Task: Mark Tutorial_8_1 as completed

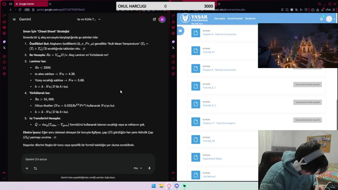Action: click(x=307, y=84)
